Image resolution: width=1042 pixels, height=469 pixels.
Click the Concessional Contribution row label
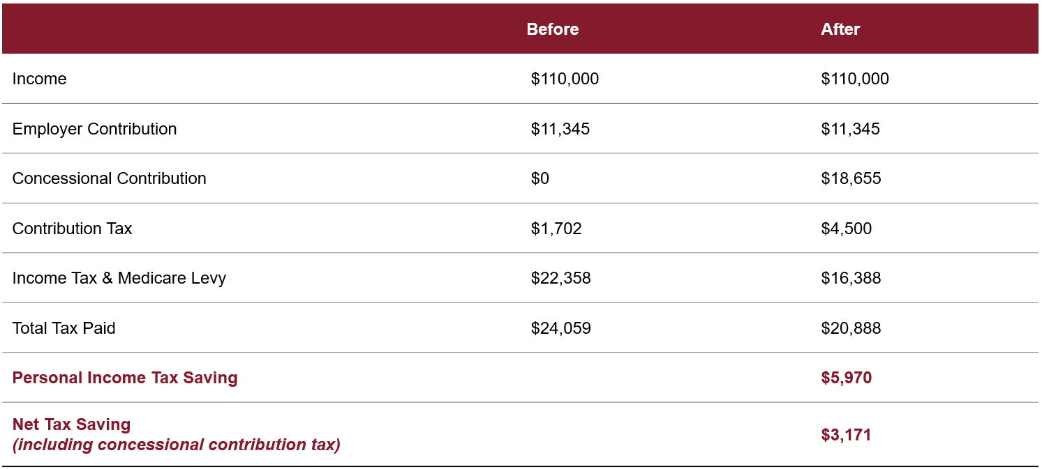[x=109, y=178]
